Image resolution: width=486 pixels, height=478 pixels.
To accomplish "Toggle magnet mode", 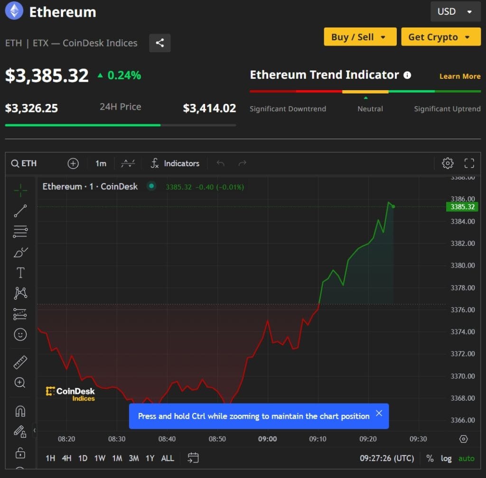I will pyautogui.click(x=20, y=411).
